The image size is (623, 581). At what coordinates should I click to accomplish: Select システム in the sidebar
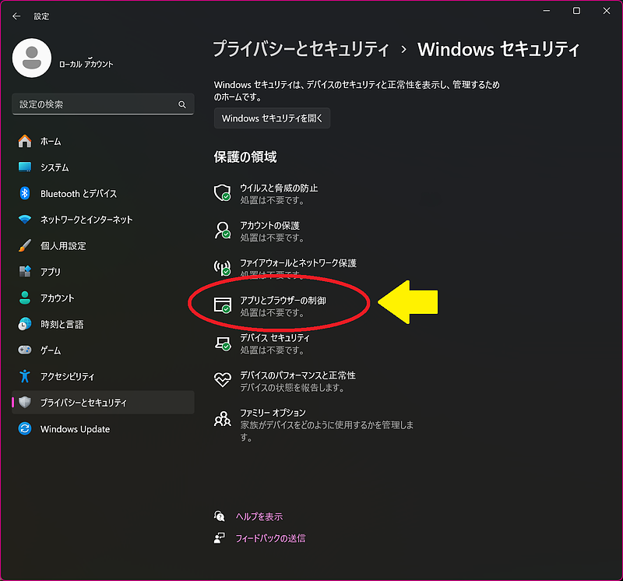55,167
